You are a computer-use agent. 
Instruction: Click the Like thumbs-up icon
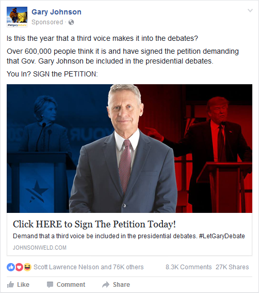point(10,285)
